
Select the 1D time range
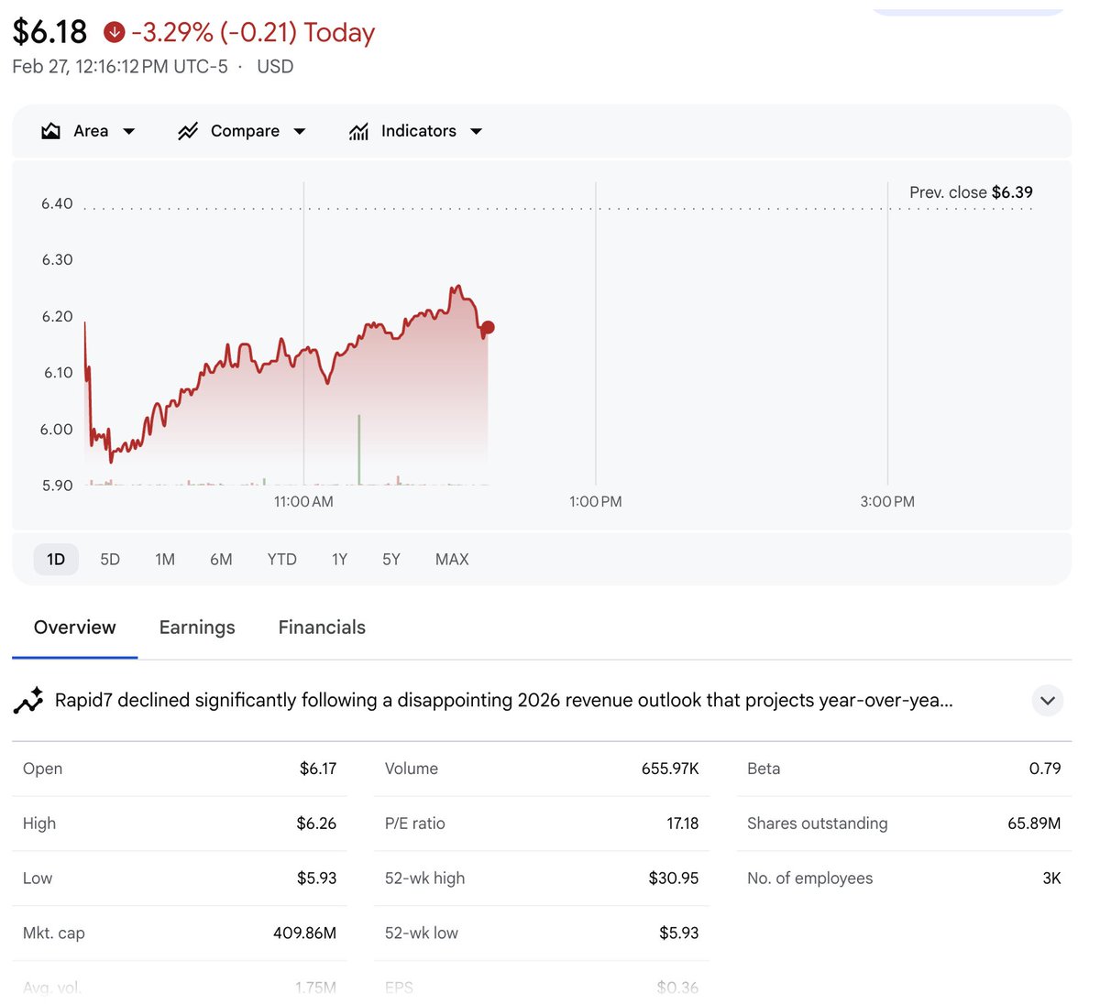click(56, 559)
